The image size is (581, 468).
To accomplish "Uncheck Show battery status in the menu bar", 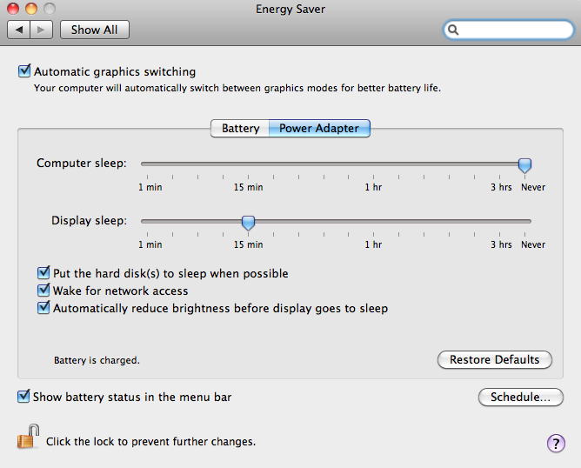I will (23, 396).
